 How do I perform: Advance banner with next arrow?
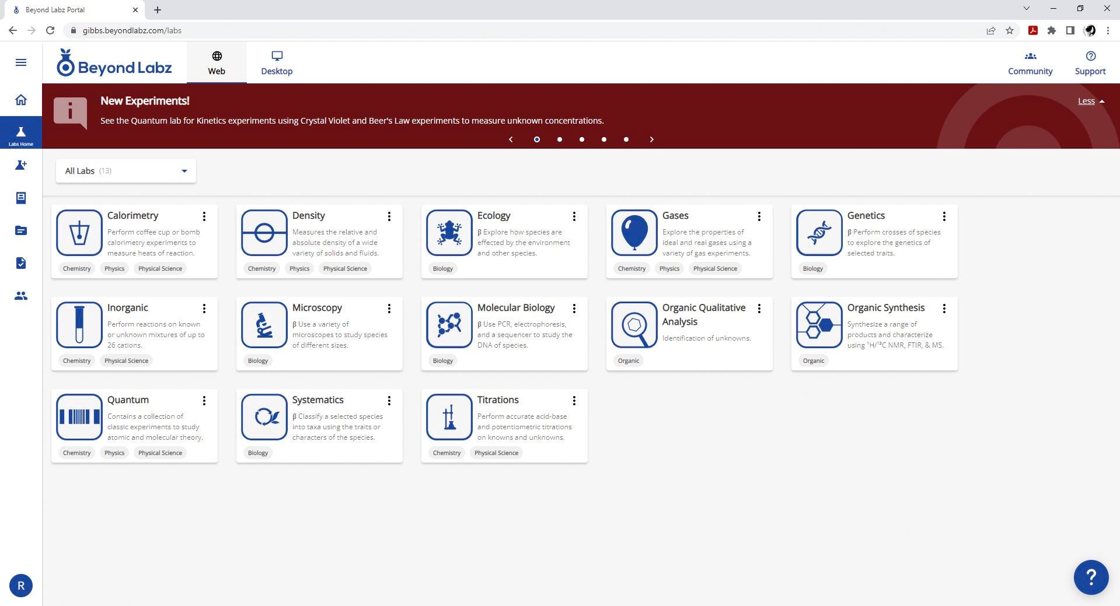pos(651,139)
